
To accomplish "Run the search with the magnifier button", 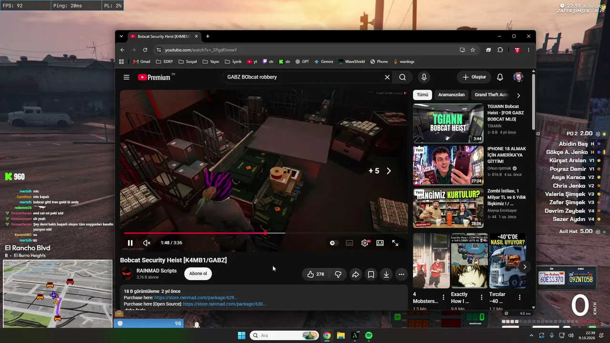I will (x=403, y=77).
